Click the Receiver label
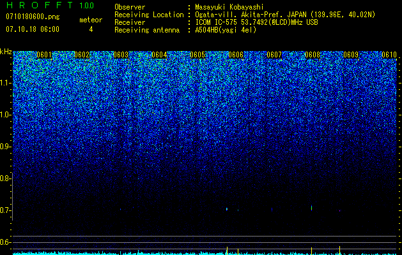 [x=130, y=22]
